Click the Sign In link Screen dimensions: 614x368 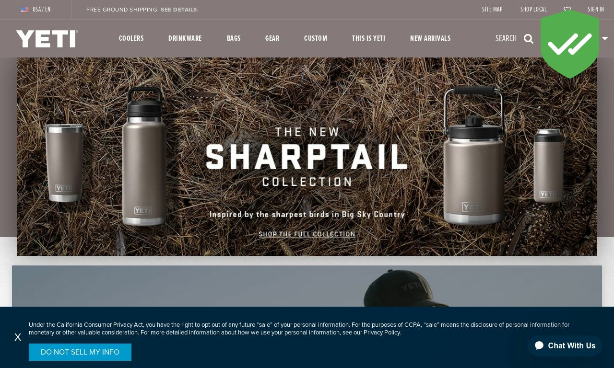(x=596, y=10)
